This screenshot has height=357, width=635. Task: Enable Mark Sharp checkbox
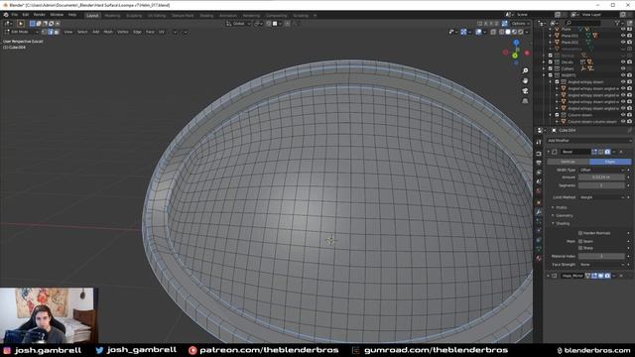tap(580, 248)
